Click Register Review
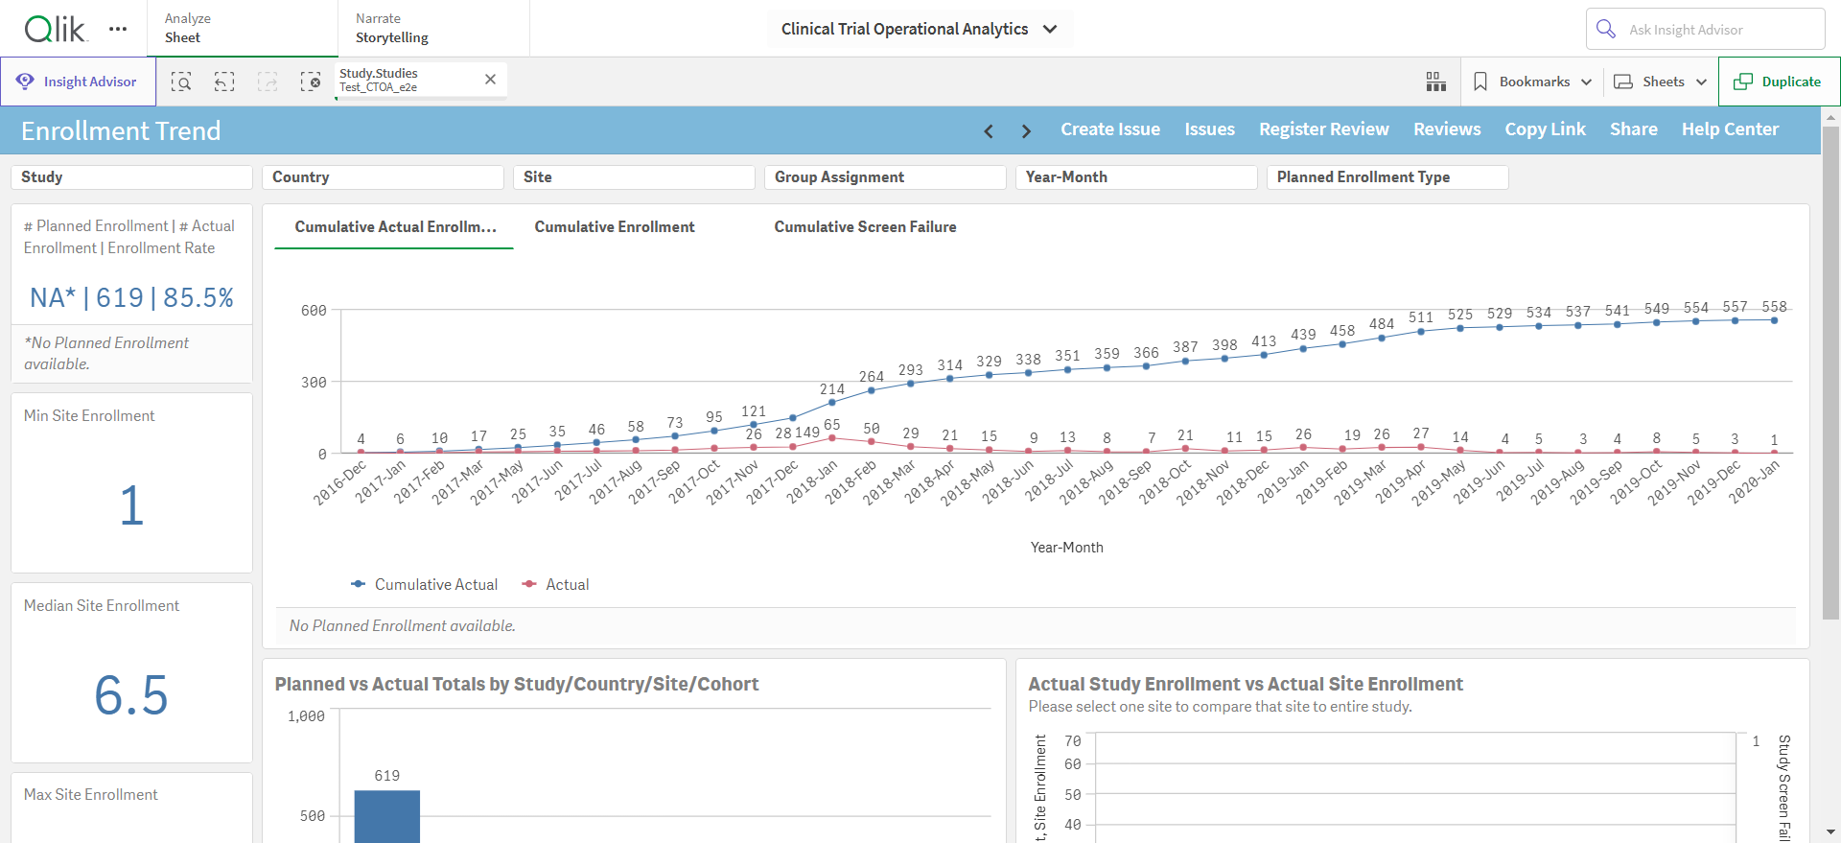 coord(1323,129)
